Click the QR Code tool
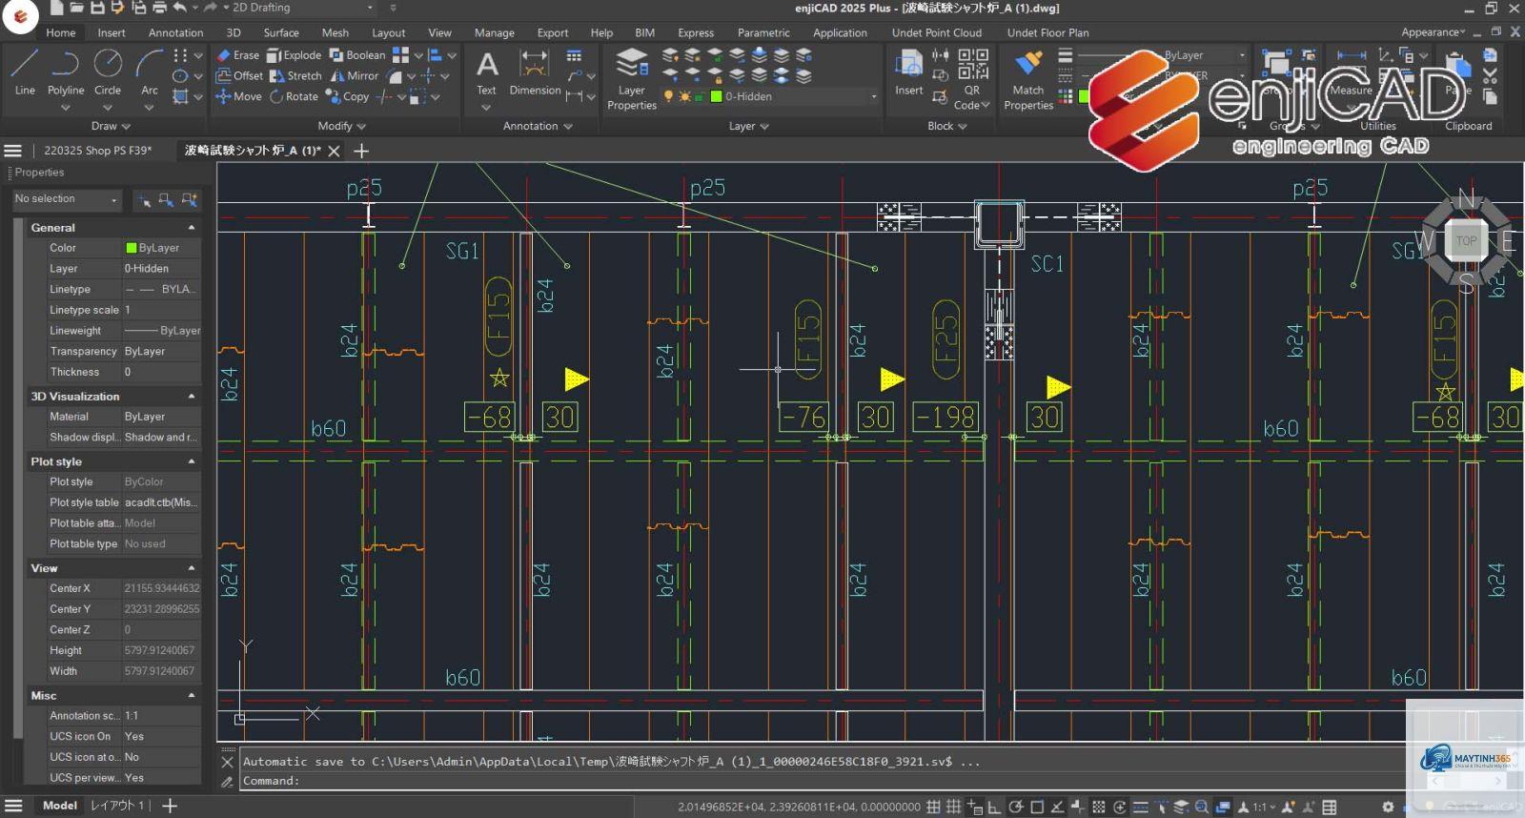Image resolution: width=1525 pixels, height=818 pixels. [x=972, y=79]
